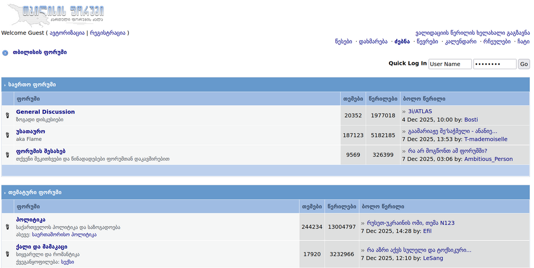Click the 244234 topics count cell

(x=312, y=227)
